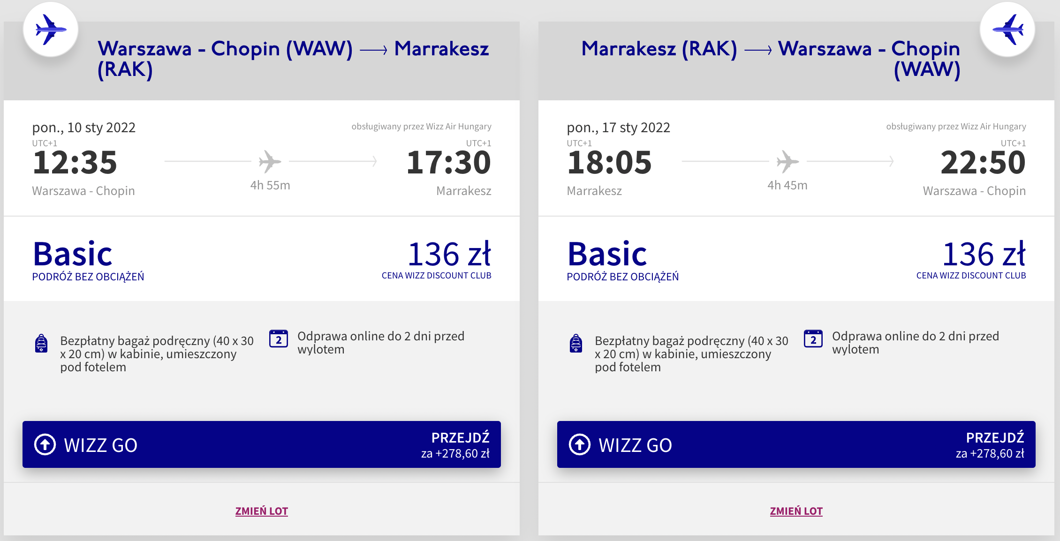Click the gray plane icon on the 4h 45m route line
The height and width of the screenshot is (541, 1060).
[787, 162]
